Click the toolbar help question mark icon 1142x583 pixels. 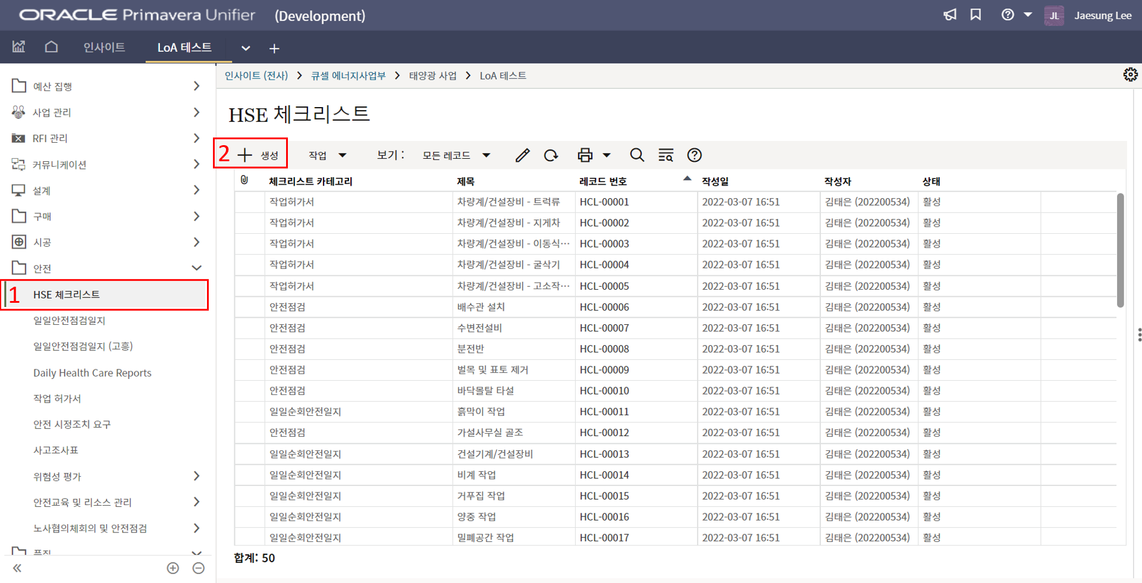(x=694, y=155)
